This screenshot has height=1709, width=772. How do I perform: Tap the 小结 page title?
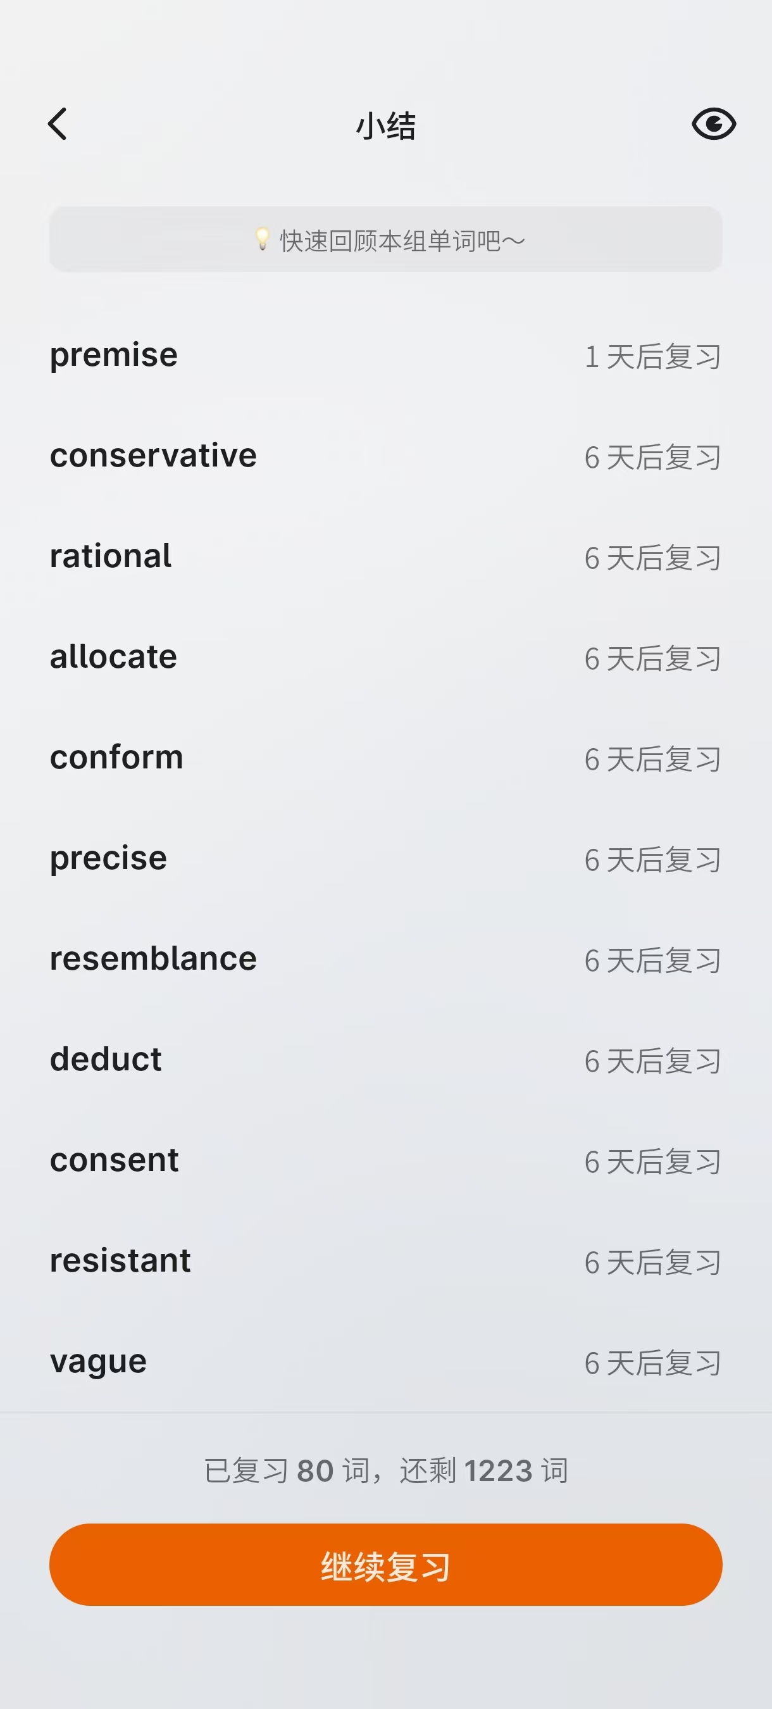[385, 126]
